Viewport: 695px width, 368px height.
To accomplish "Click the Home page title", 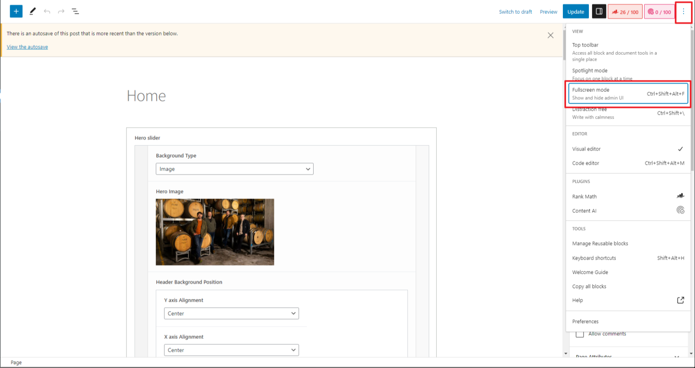I will 146,96.
